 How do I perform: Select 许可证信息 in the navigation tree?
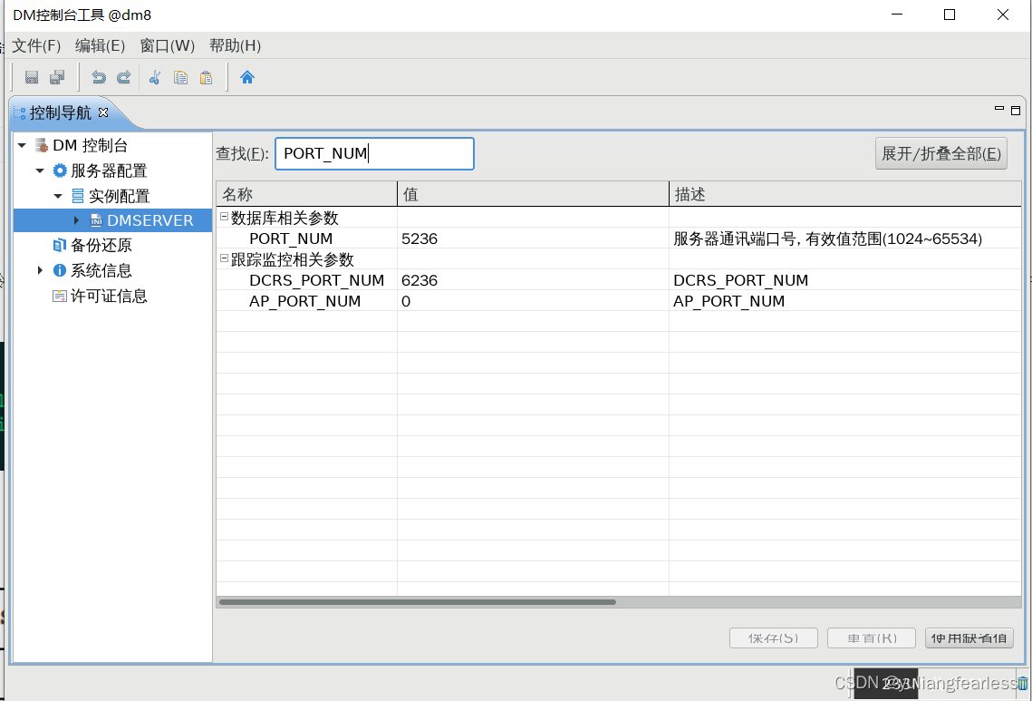[x=109, y=296]
